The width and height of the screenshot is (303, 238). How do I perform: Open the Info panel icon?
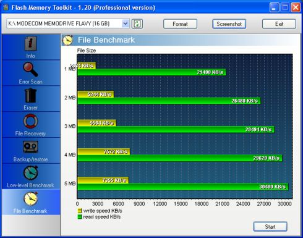point(30,43)
